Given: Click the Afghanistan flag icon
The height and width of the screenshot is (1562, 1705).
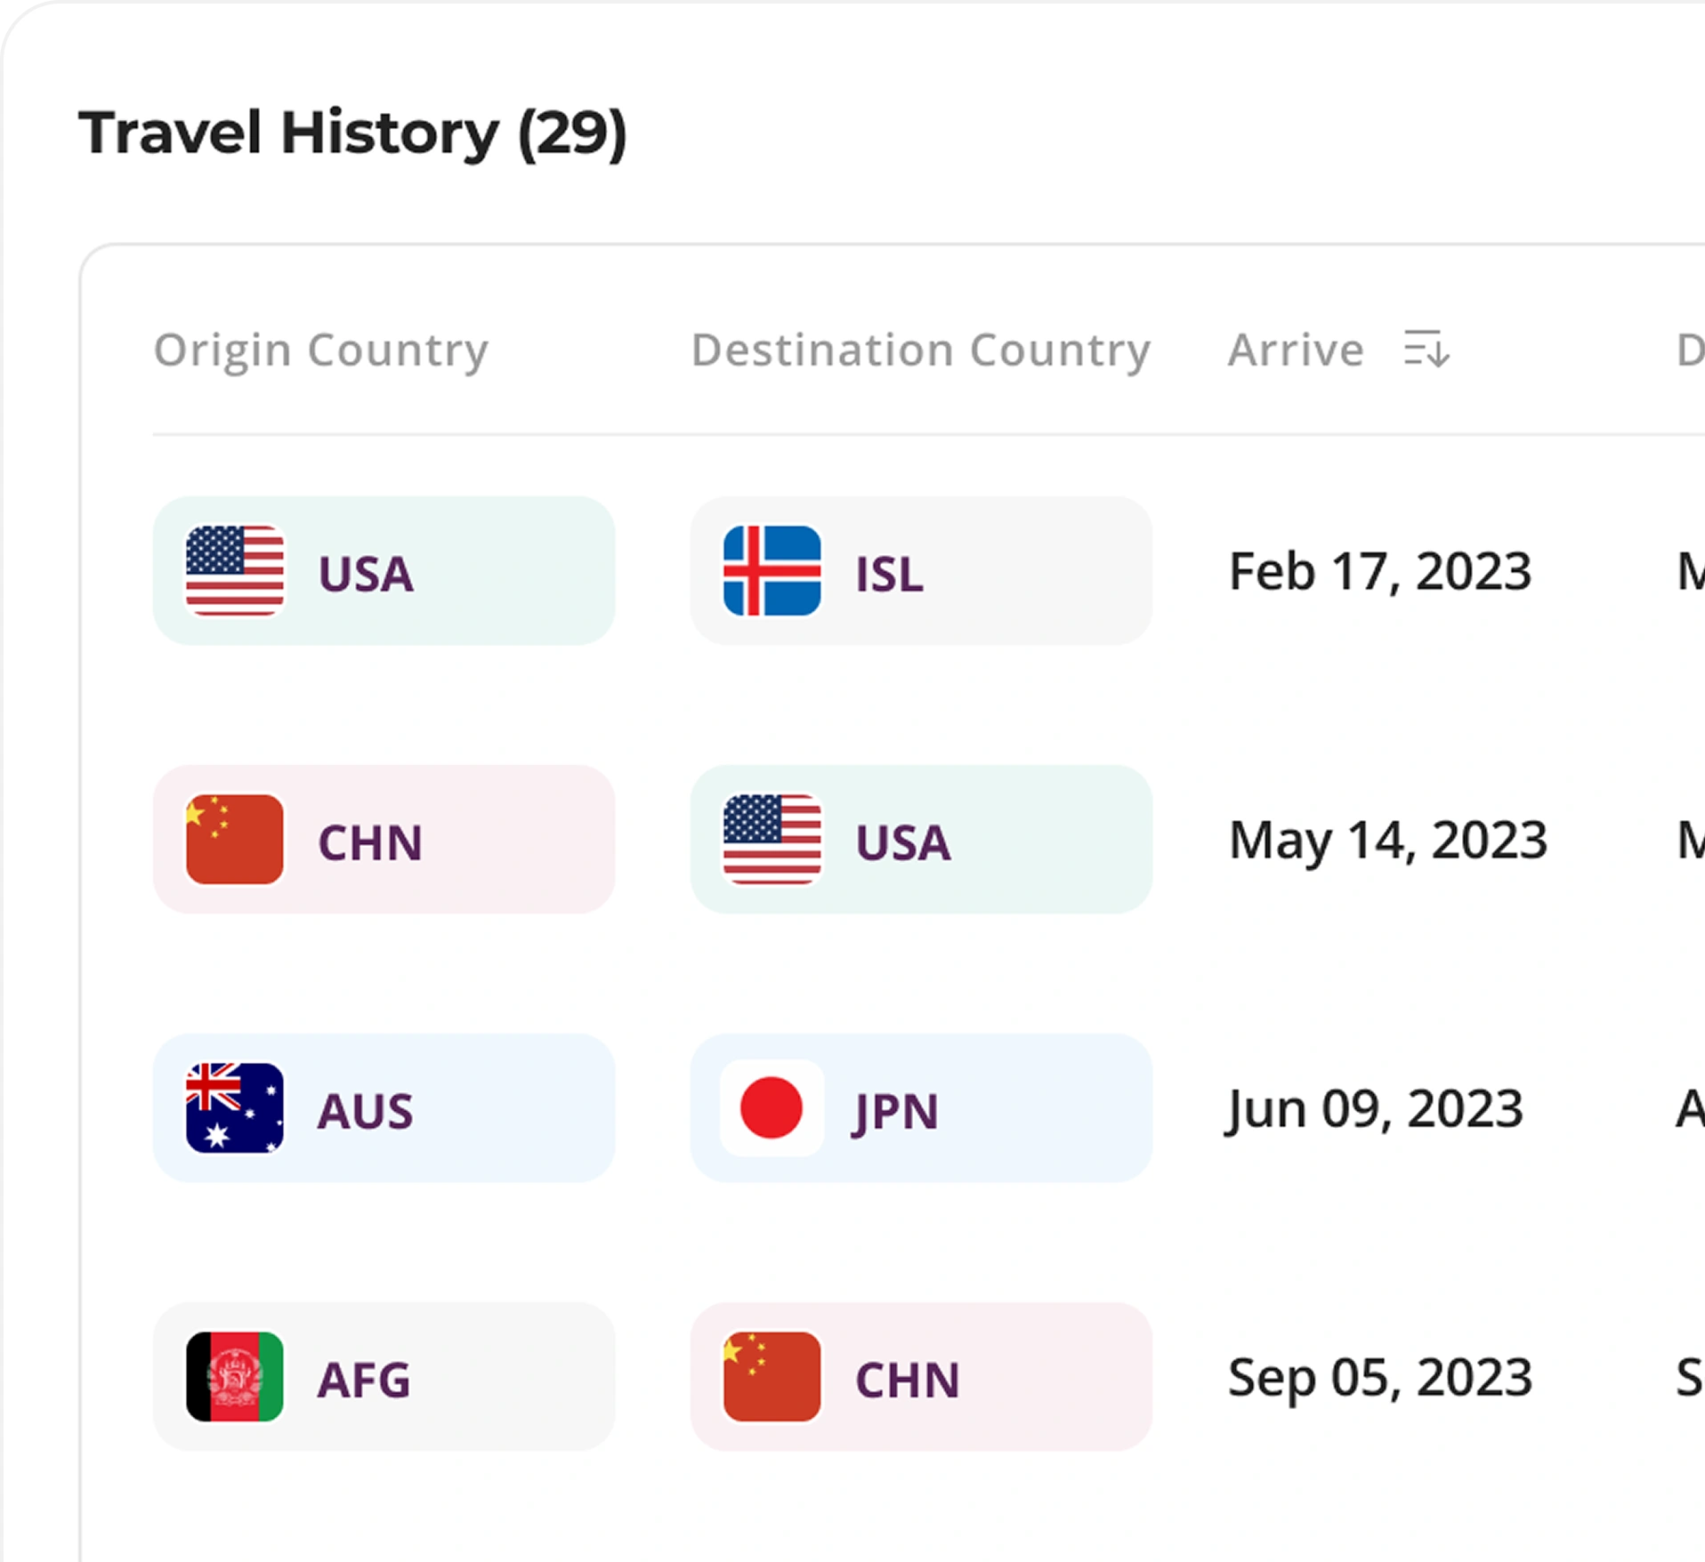Looking at the screenshot, I should [235, 1377].
